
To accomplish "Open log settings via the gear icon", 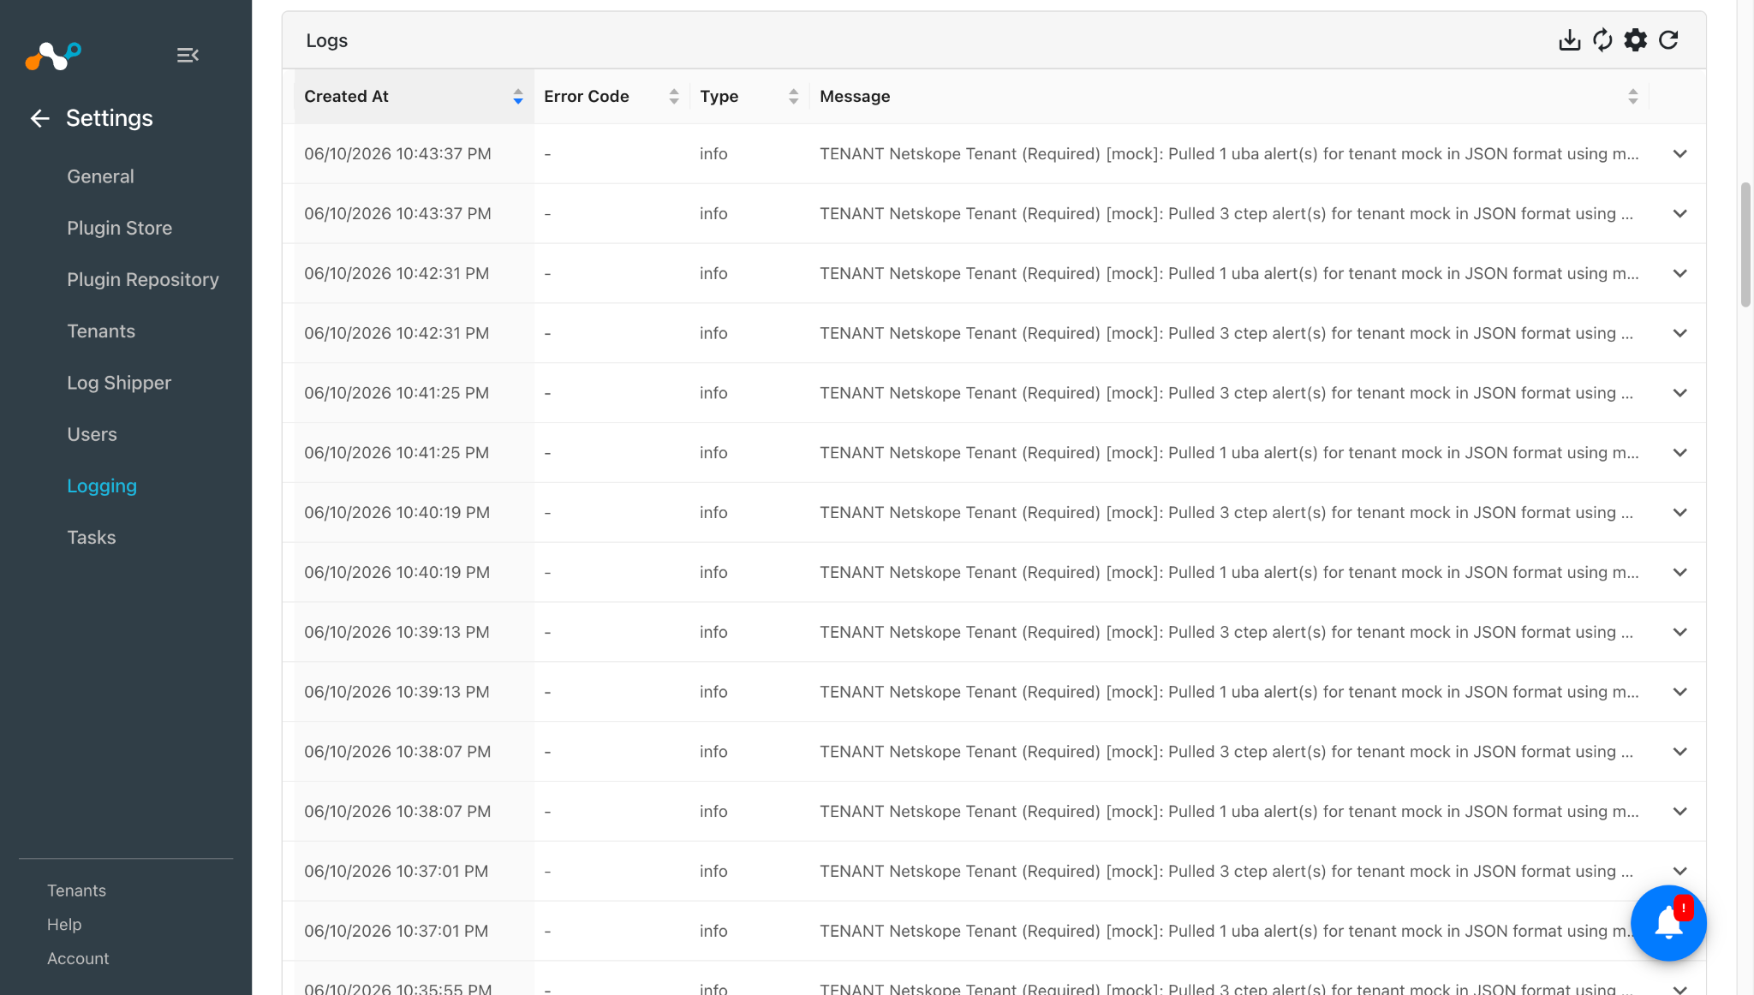I will point(1636,40).
